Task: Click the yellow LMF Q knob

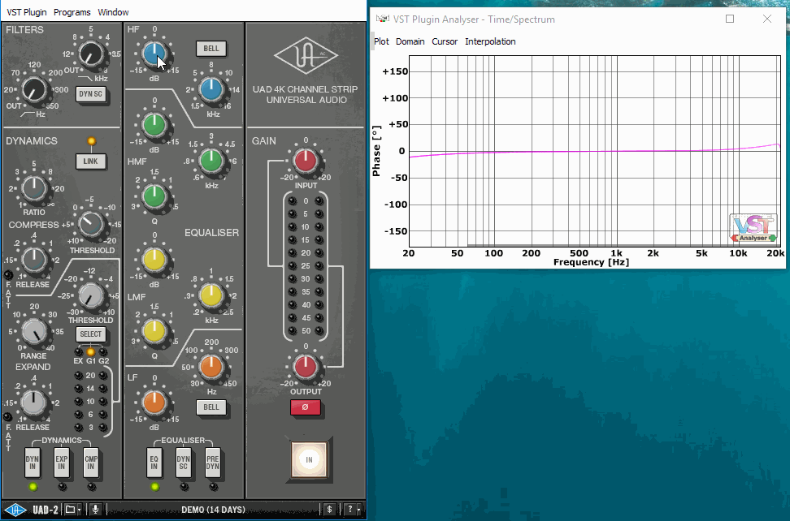Action: (x=154, y=331)
